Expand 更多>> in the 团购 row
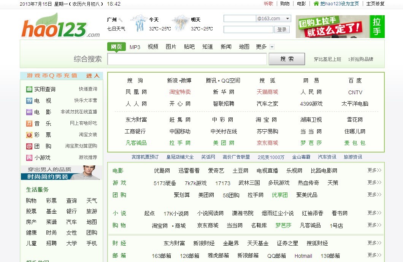Viewport: 403px width, 262px height. (374, 194)
